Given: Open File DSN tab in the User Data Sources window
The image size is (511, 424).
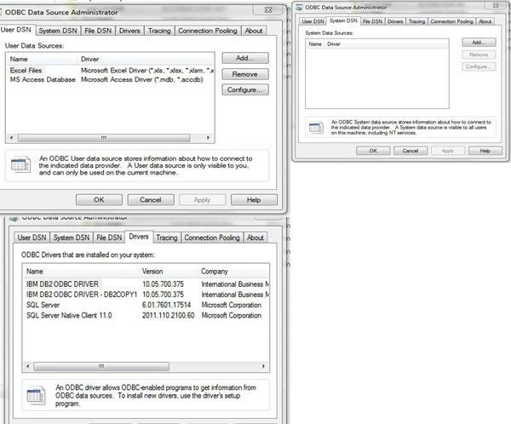Looking at the screenshot, I should point(98,31).
